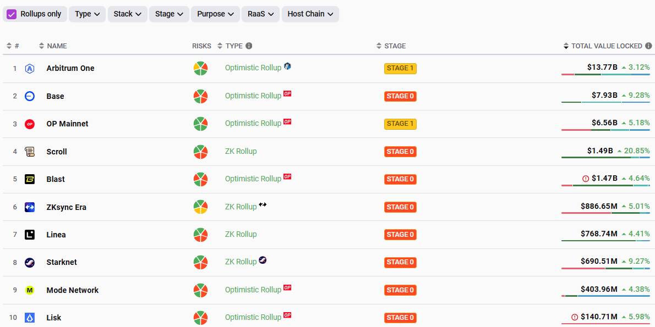Image resolution: width=655 pixels, height=327 pixels.
Task: Click the $403.96M value for Mode Network
Action: [599, 289]
